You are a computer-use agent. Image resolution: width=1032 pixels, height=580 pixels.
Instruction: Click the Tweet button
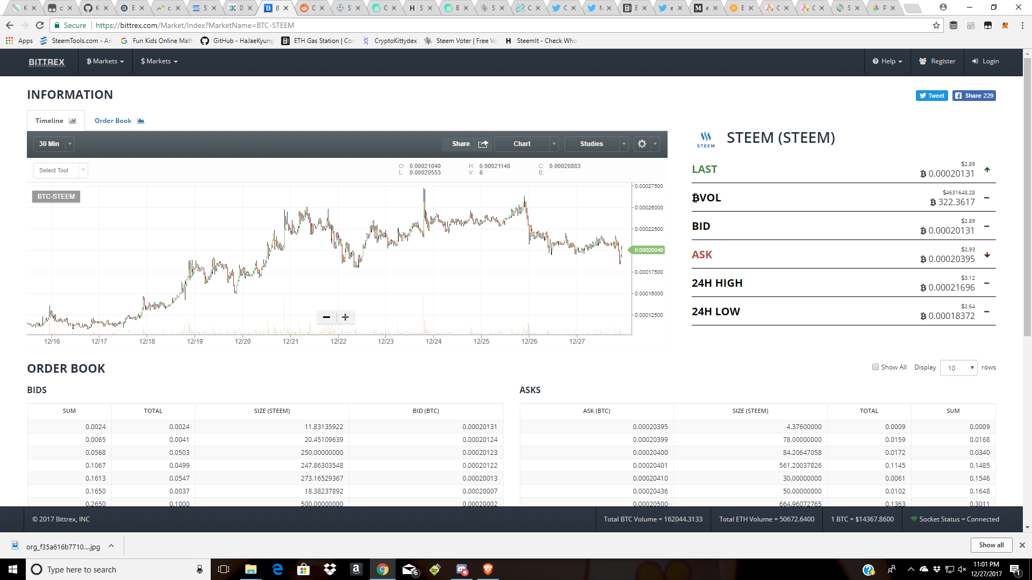[x=931, y=96]
